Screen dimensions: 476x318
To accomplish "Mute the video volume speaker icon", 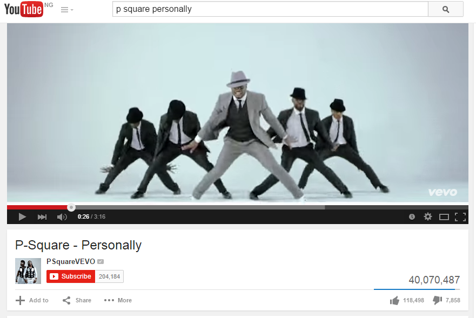I will [x=62, y=217].
